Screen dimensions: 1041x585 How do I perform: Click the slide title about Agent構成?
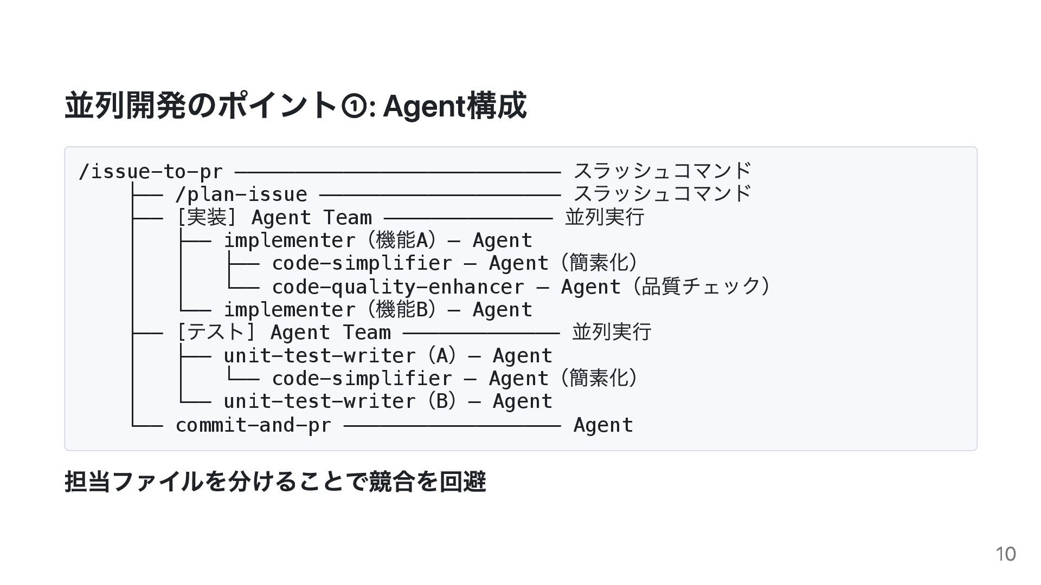295,106
